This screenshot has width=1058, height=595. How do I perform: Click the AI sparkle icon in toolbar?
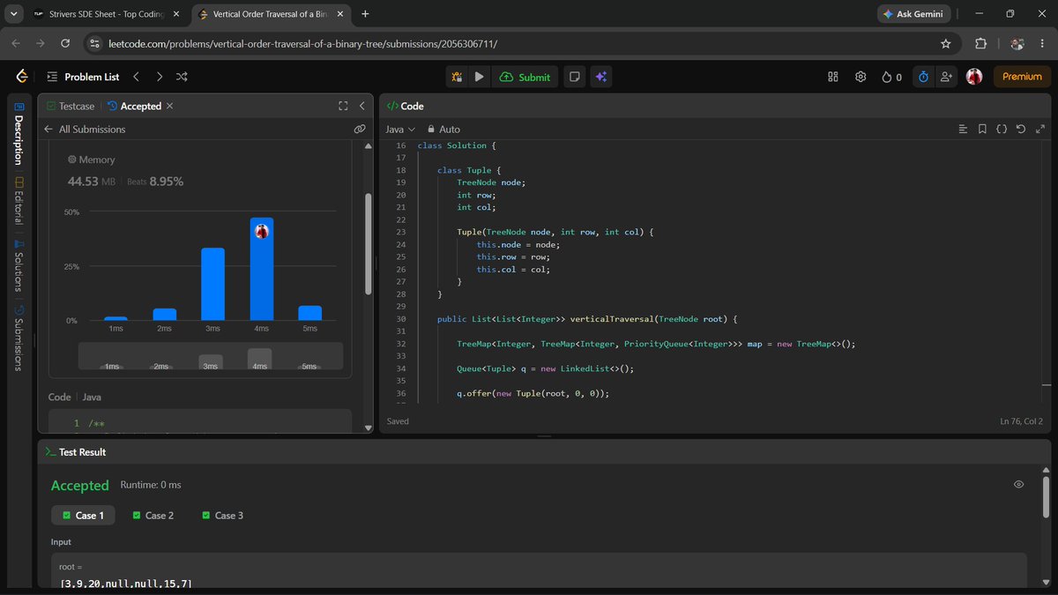600,77
